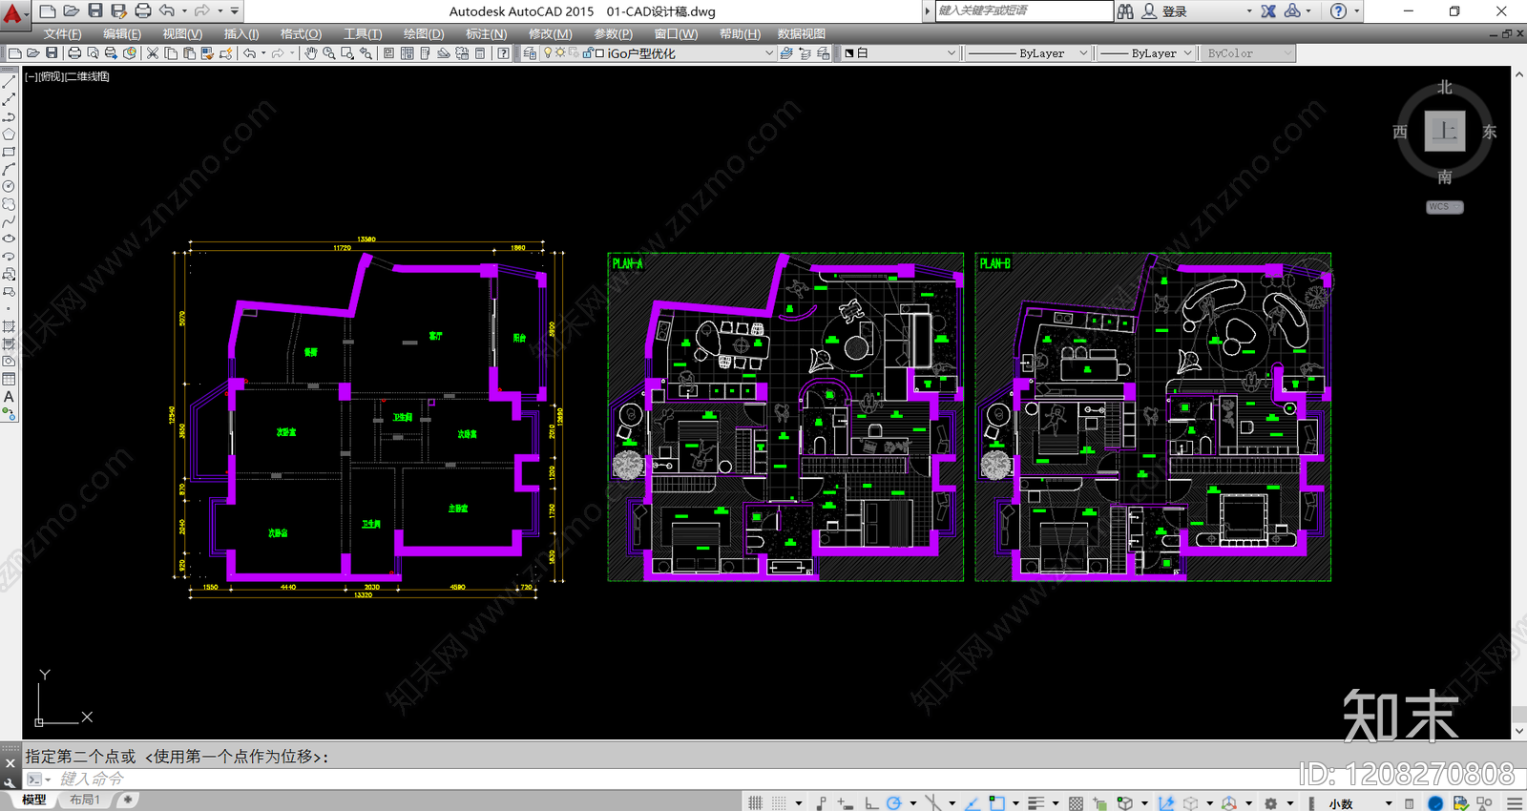1527x811 pixels.
Task: Open the first ByLayer linetype dropdown
Action: tap(1027, 53)
